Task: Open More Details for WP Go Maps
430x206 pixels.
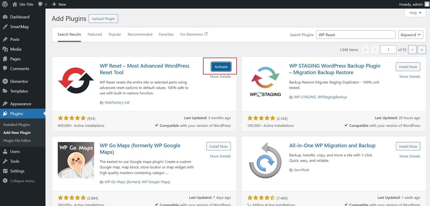Action: [220, 156]
